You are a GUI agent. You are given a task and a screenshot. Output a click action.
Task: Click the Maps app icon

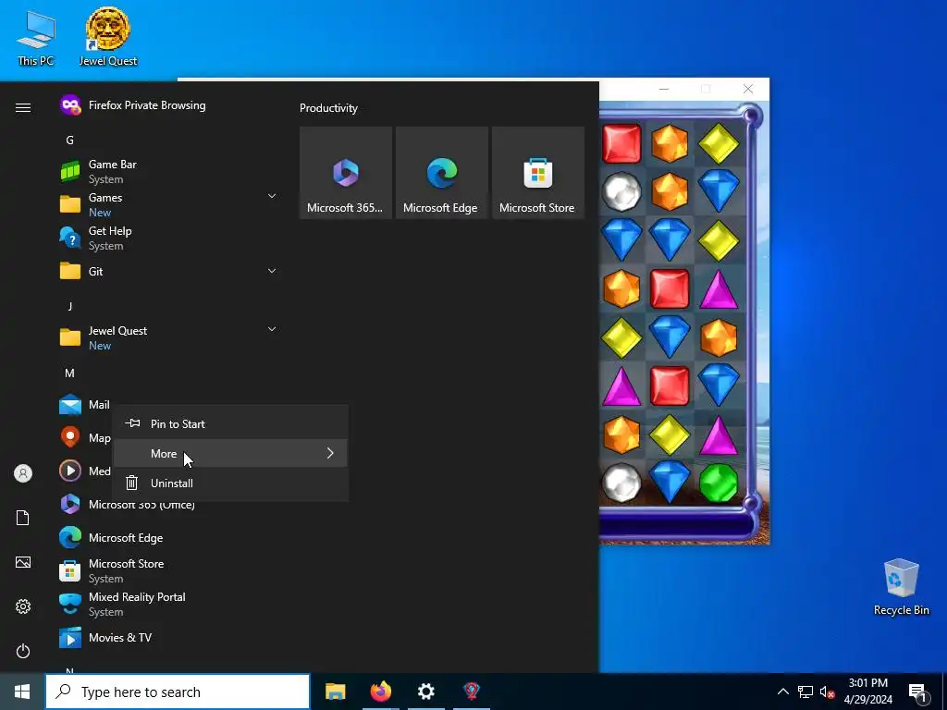click(x=70, y=437)
